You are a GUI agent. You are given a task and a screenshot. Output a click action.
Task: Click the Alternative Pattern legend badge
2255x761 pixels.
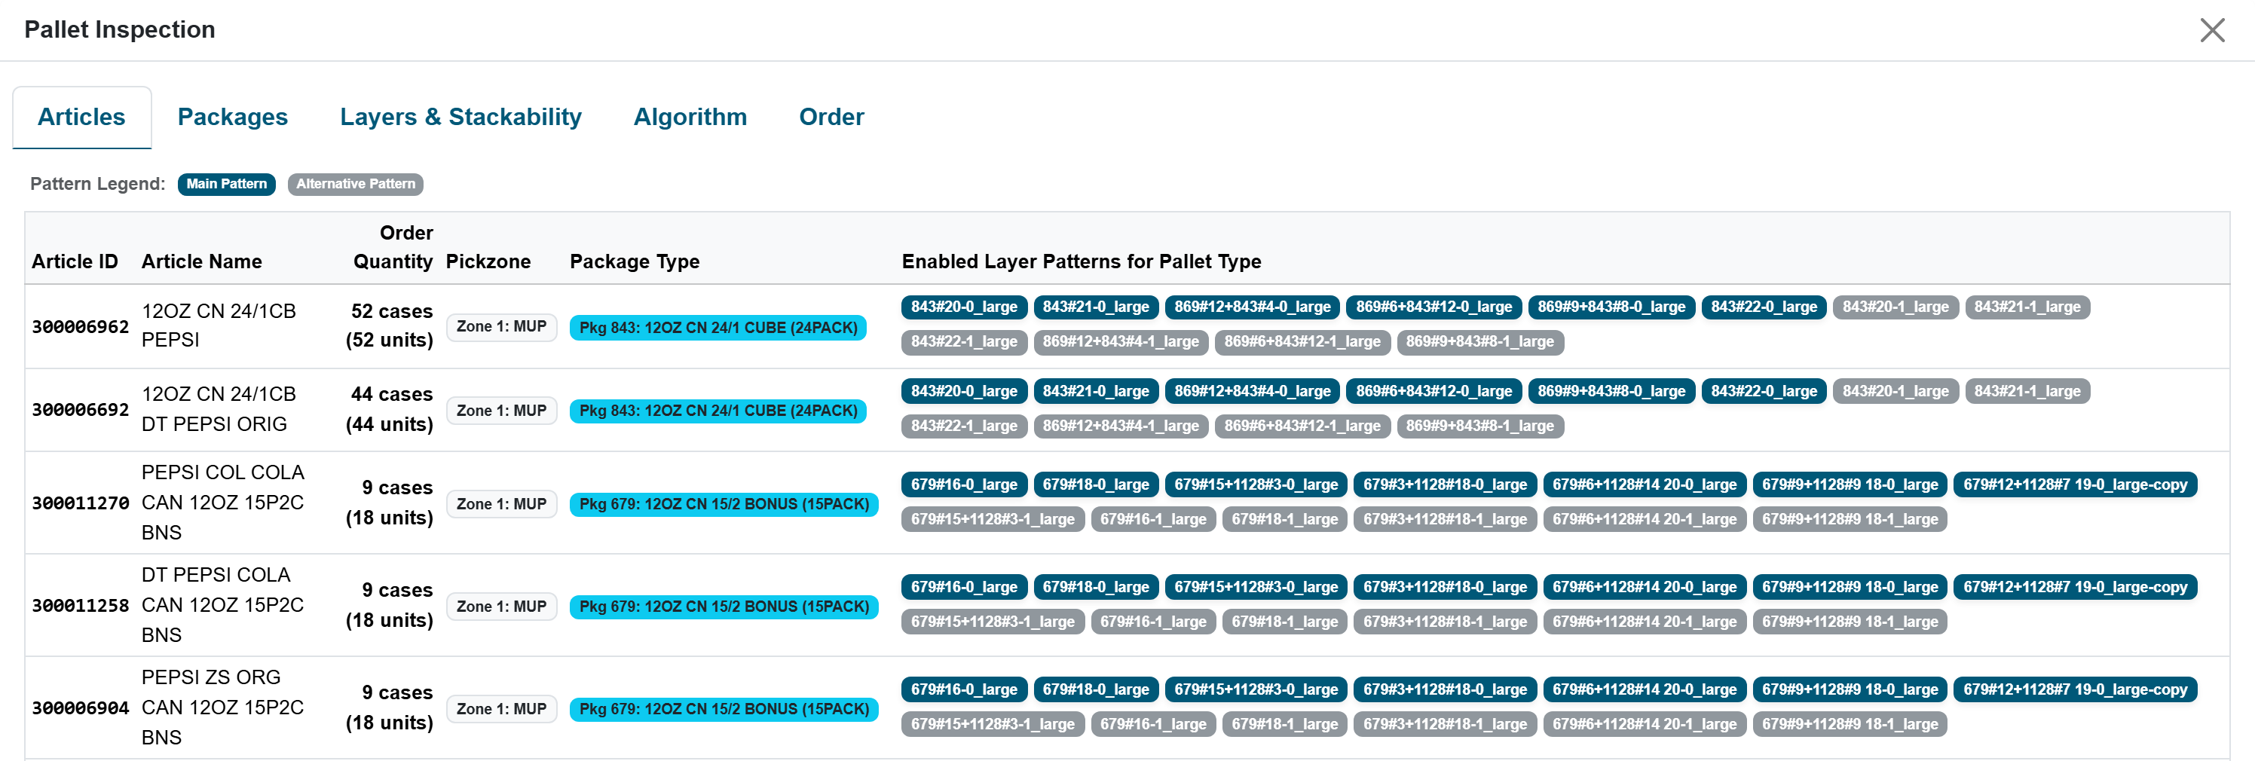356,185
